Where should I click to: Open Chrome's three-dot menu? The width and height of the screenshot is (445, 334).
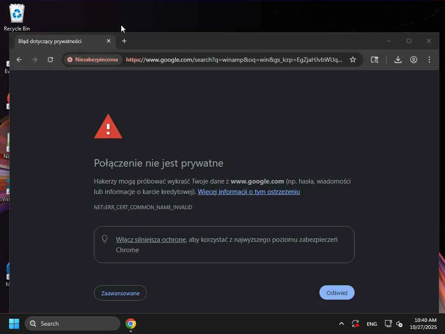[429, 60]
